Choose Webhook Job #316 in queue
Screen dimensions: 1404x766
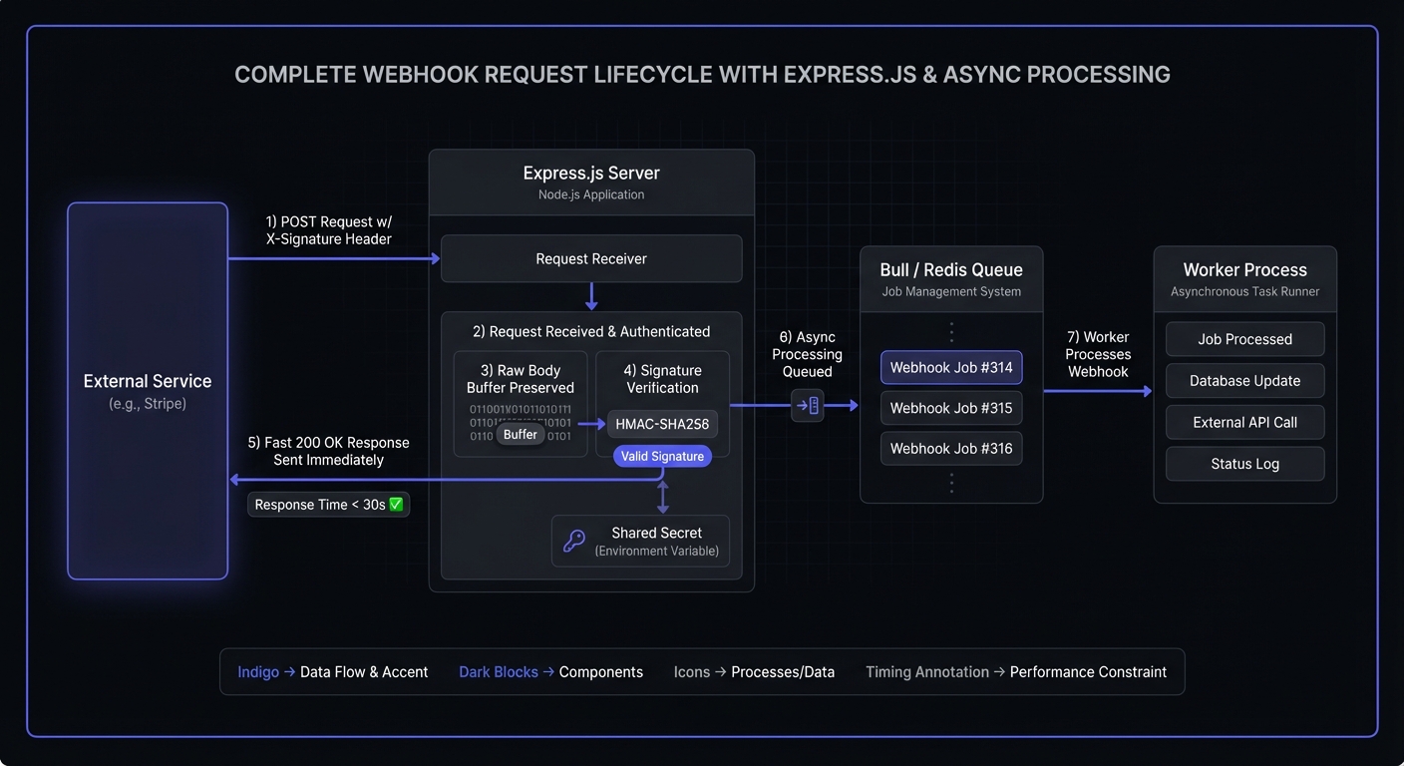tap(951, 449)
